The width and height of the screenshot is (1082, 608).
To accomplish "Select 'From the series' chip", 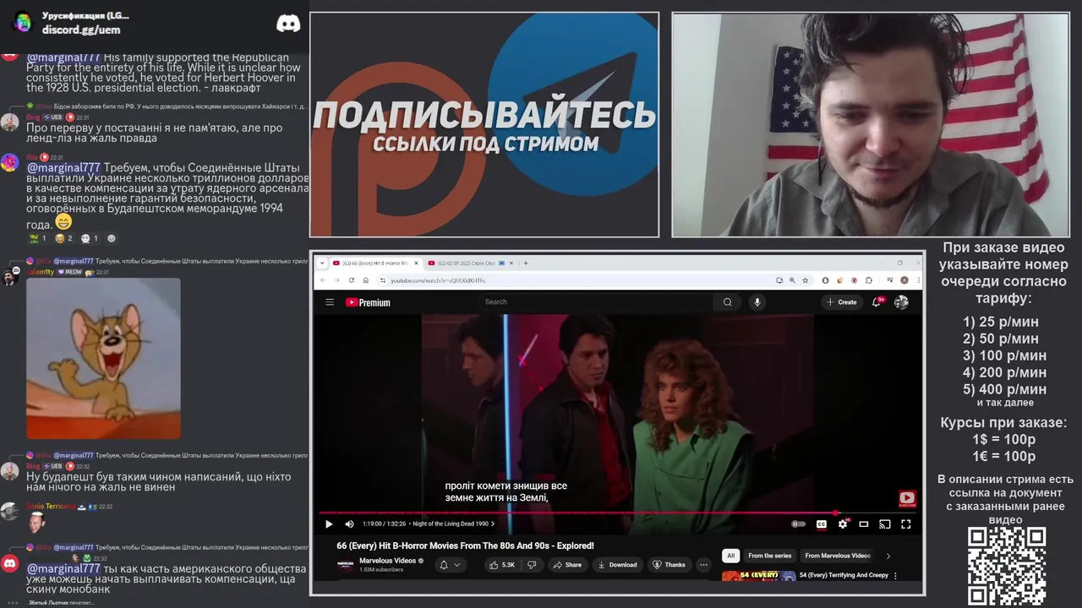I will click(769, 556).
